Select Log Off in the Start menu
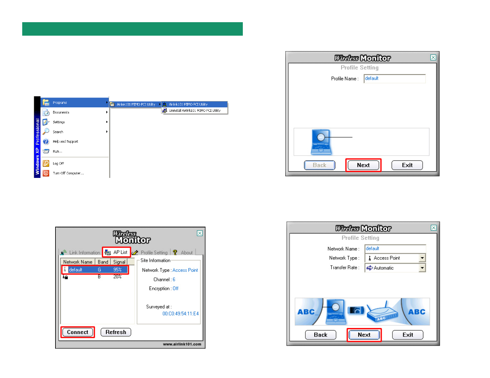 click(75, 163)
